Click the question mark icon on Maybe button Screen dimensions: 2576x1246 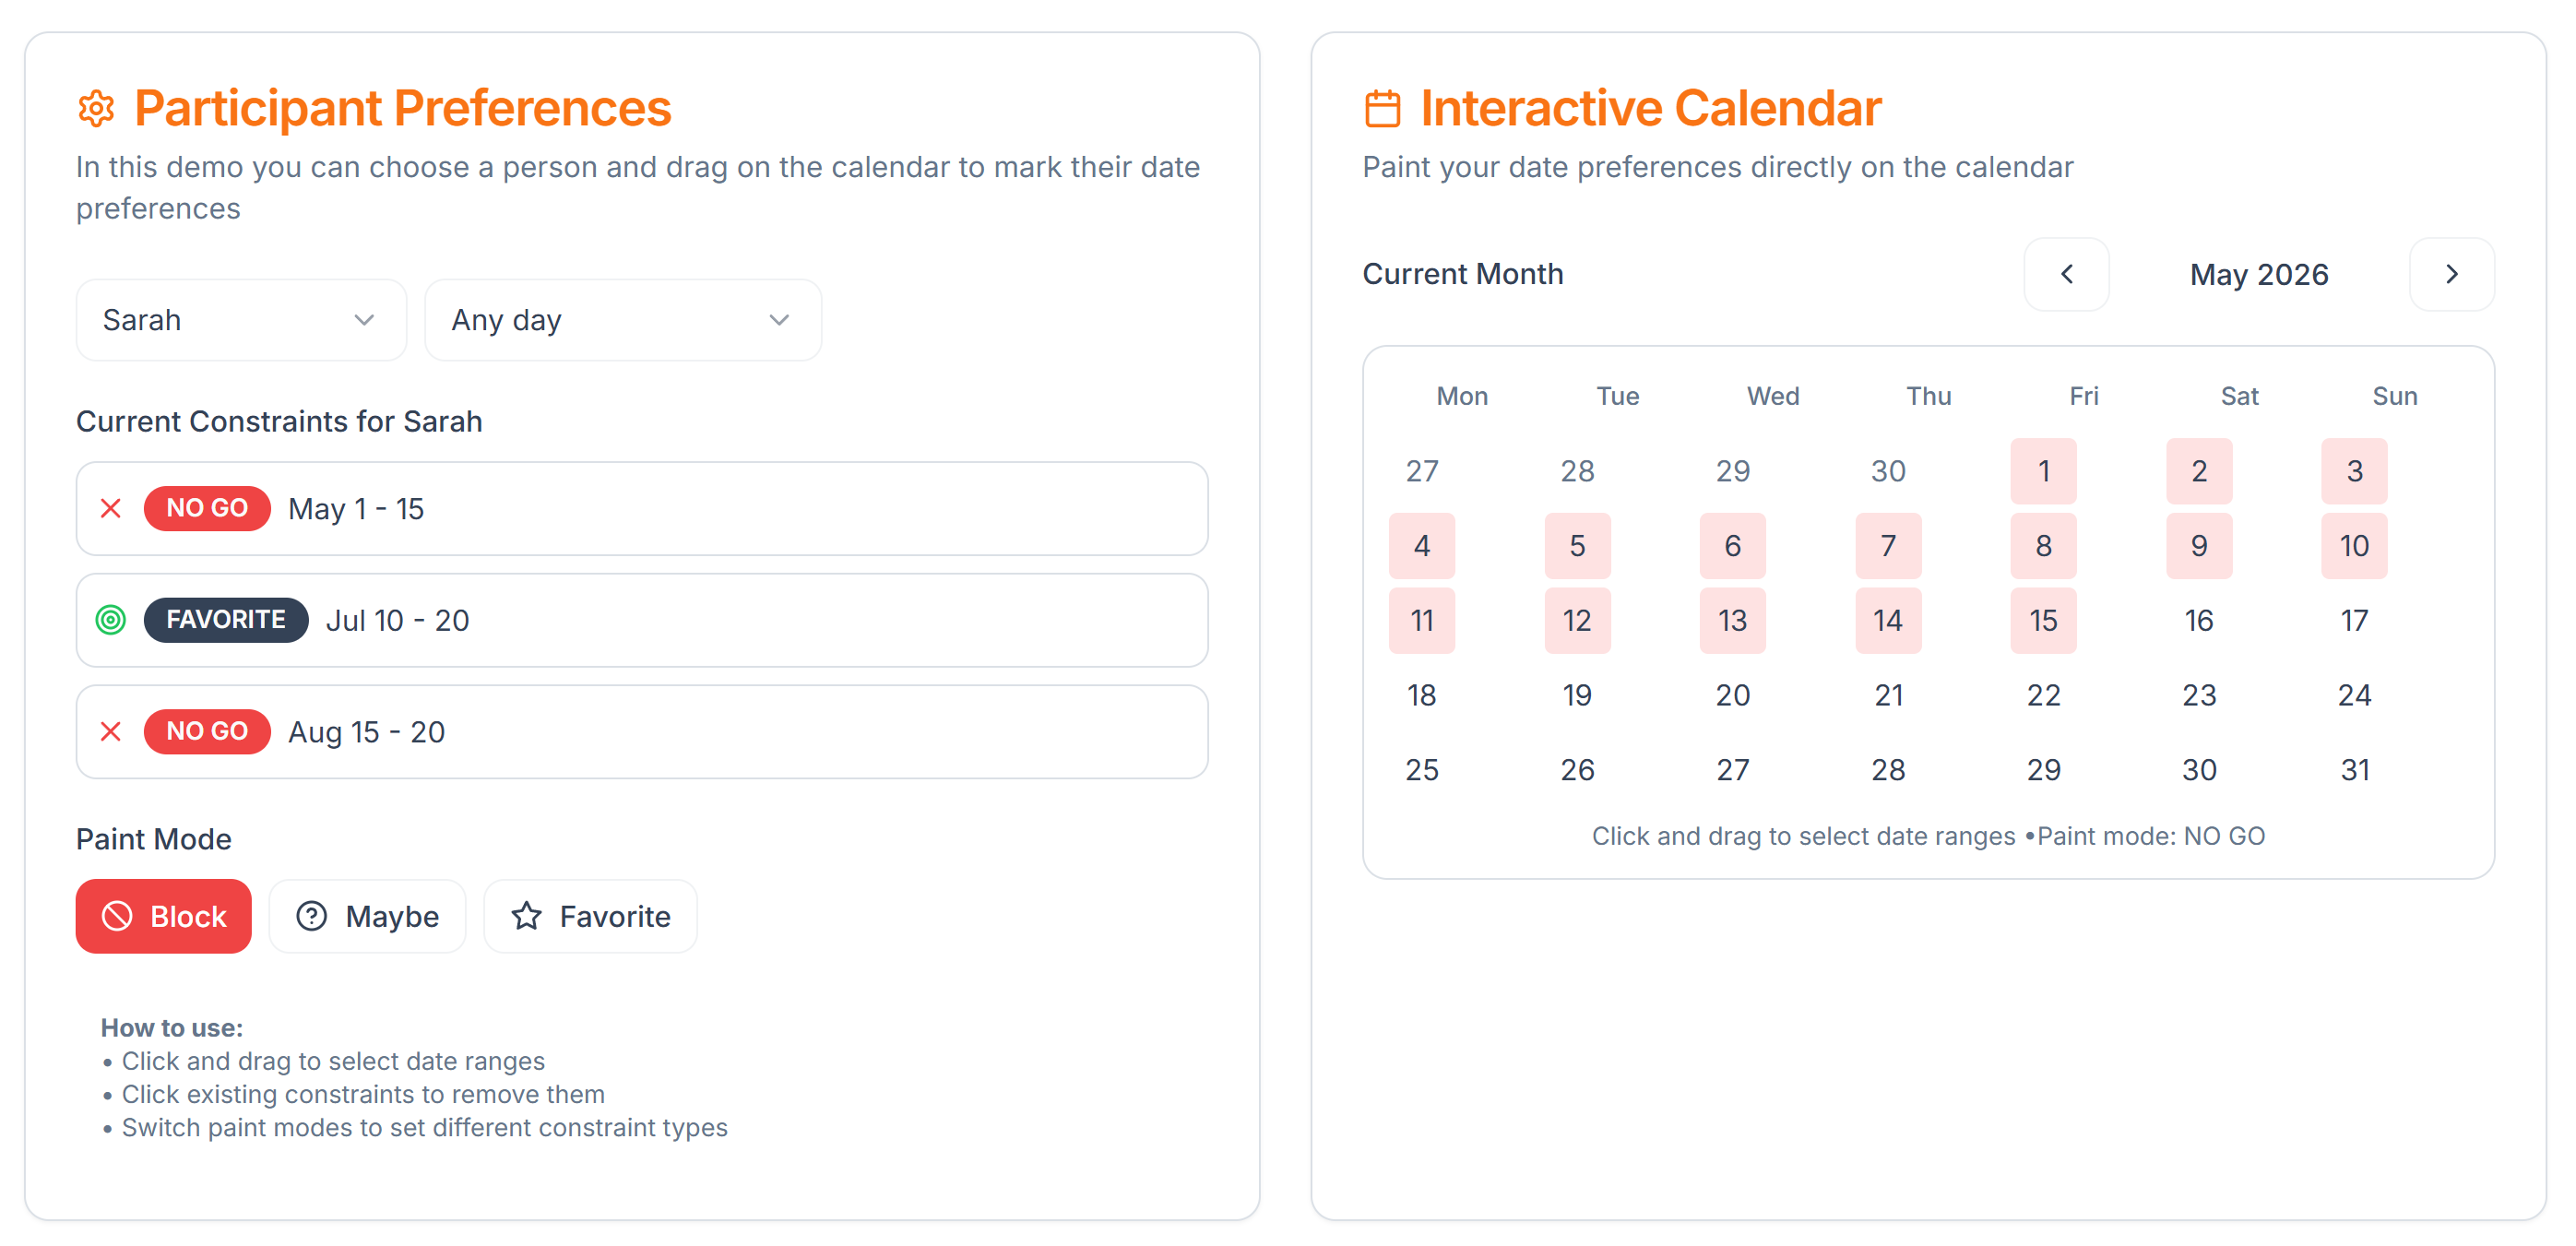(x=312, y=915)
